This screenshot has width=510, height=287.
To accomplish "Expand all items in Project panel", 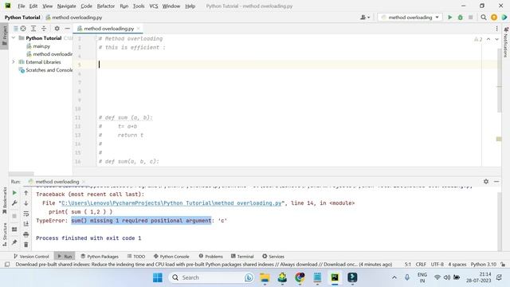I will tap(33, 29).
